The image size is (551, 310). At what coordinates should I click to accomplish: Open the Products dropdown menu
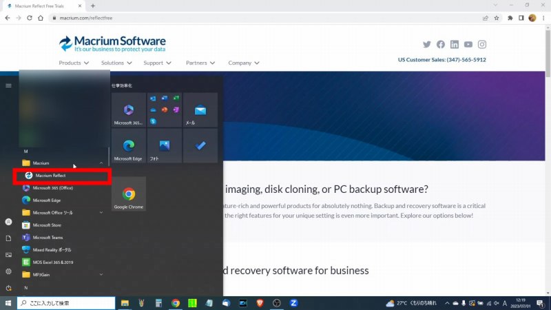click(x=74, y=63)
